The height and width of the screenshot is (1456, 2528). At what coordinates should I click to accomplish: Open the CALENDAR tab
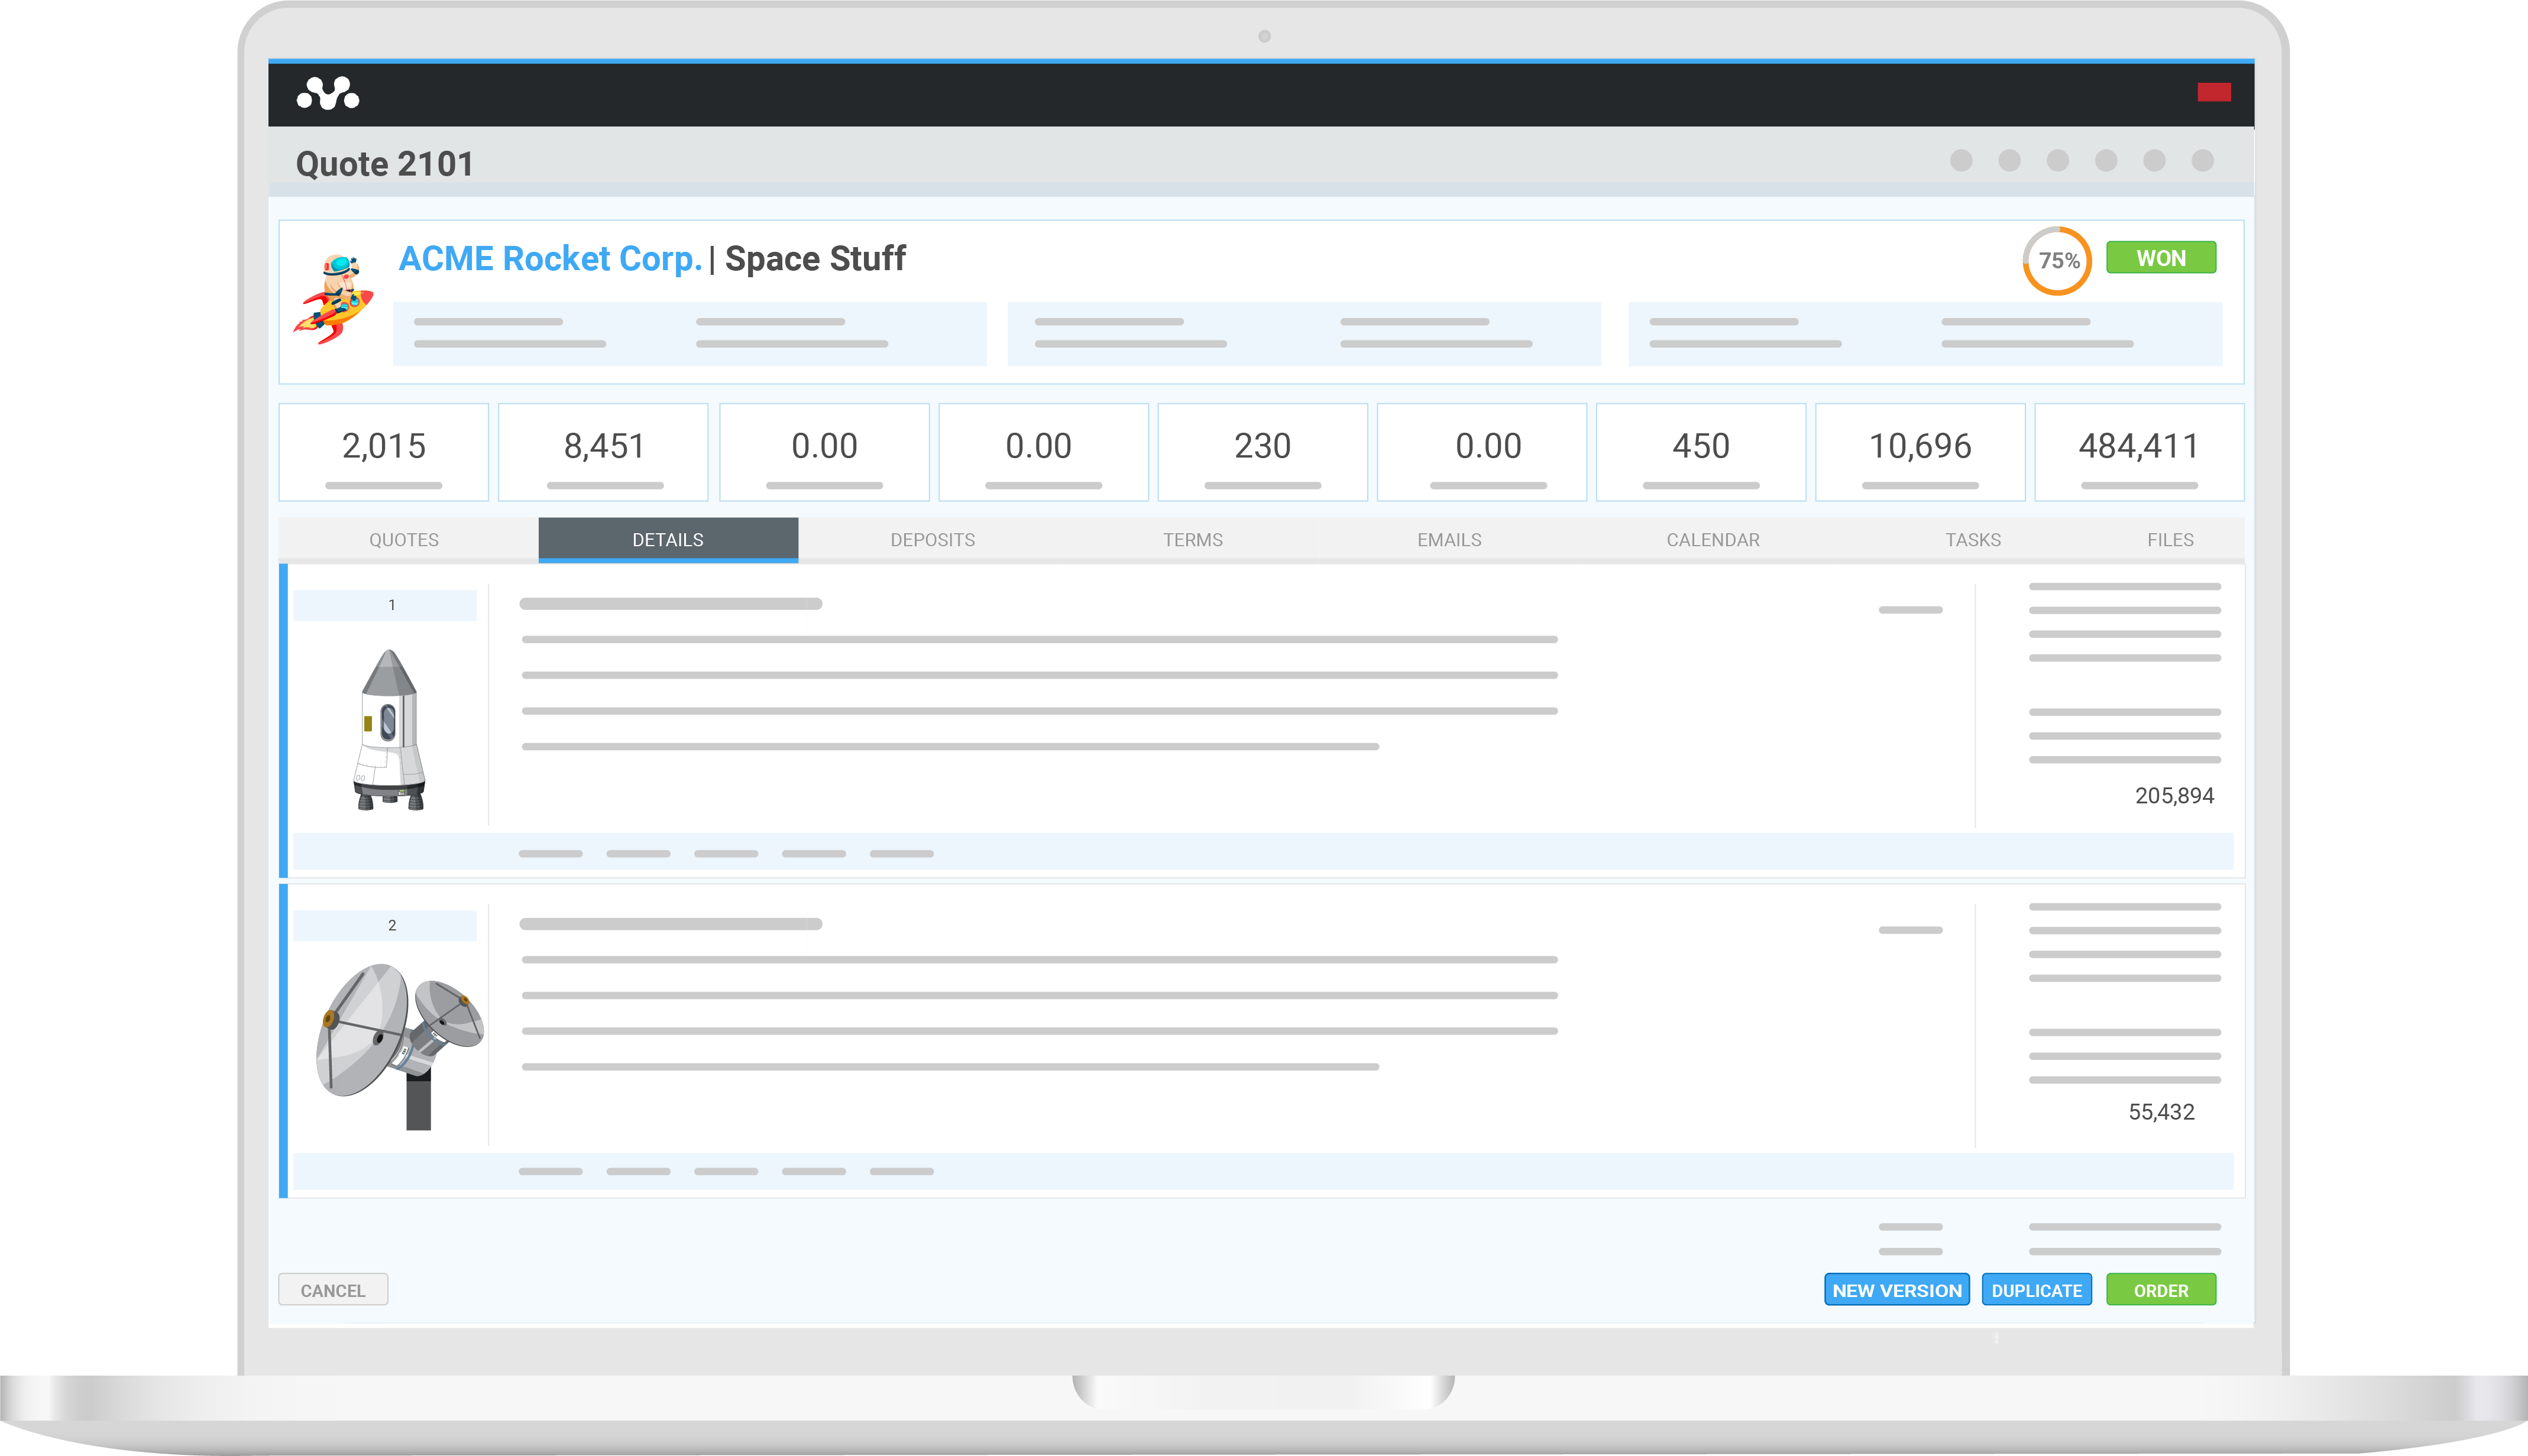tap(1713, 539)
